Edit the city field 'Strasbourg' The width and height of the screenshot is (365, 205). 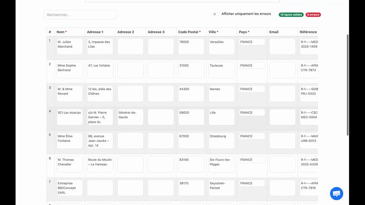click(x=221, y=140)
